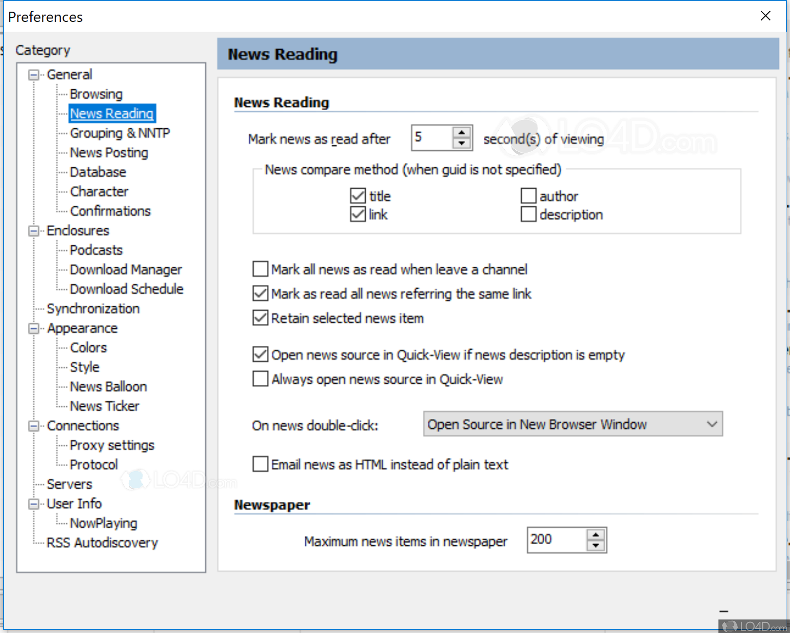Collapse the General tree node
790x633 pixels.
pyautogui.click(x=34, y=75)
